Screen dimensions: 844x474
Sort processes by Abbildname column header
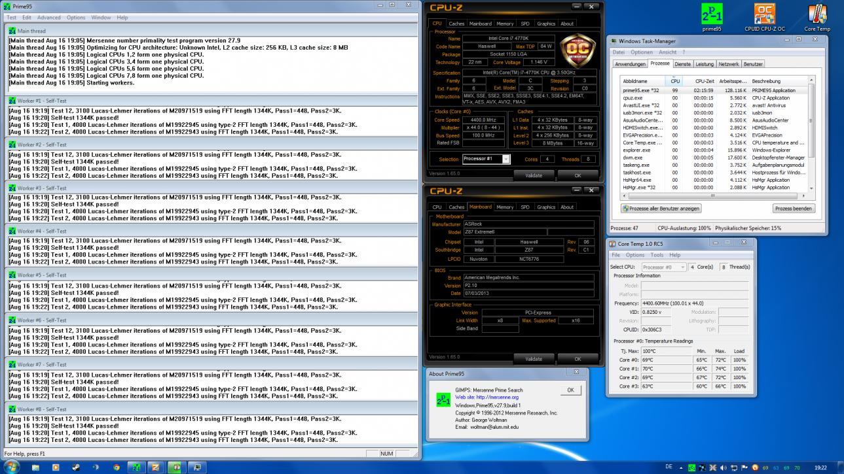643,81
